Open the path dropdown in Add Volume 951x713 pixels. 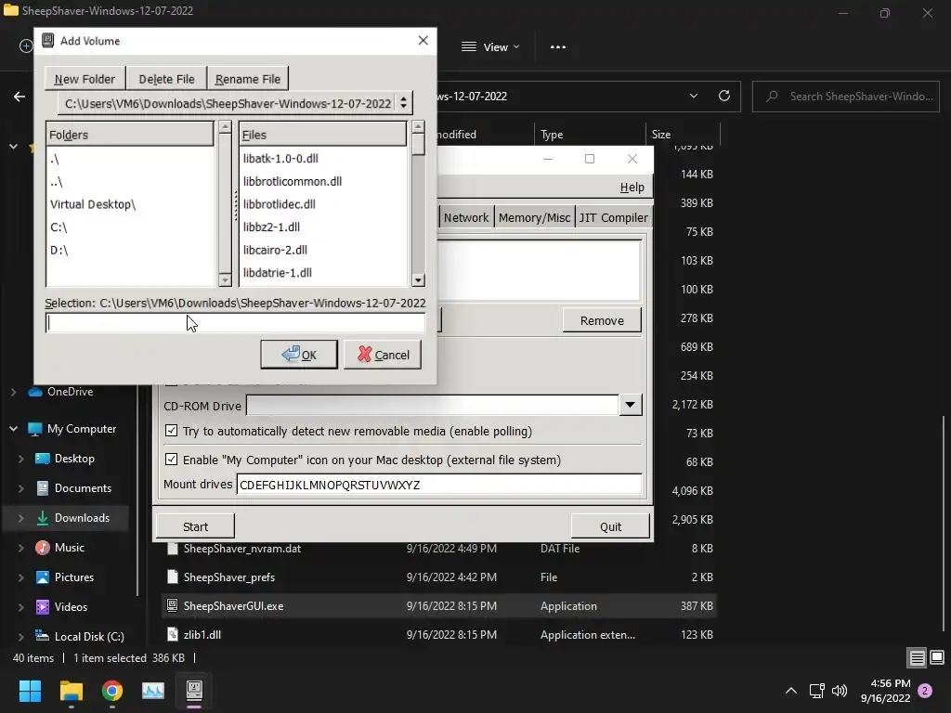(x=235, y=103)
